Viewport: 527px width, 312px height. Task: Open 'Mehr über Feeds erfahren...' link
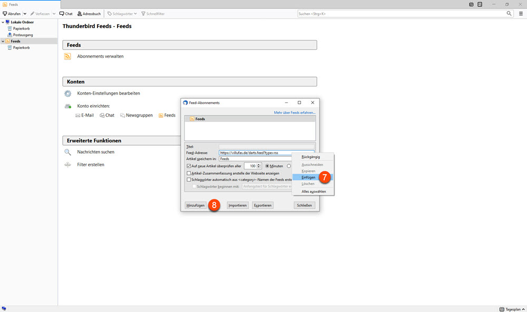pyautogui.click(x=294, y=112)
